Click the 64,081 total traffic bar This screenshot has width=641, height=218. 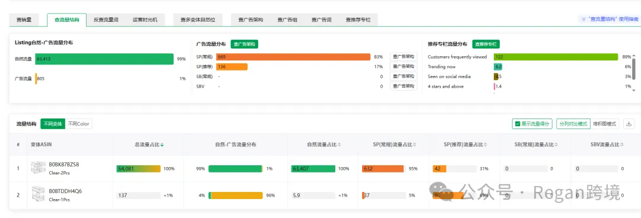(x=138, y=169)
